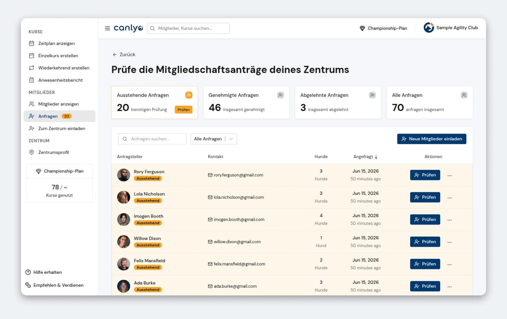Open Einzelkurs erstellen in the sidebar

[59, 56]
